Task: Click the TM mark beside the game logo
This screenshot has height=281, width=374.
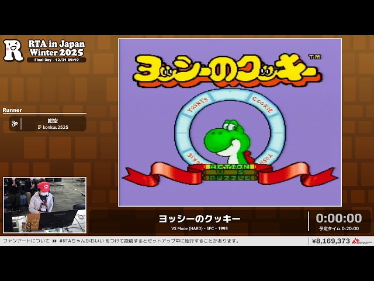Action: point(315,57)
